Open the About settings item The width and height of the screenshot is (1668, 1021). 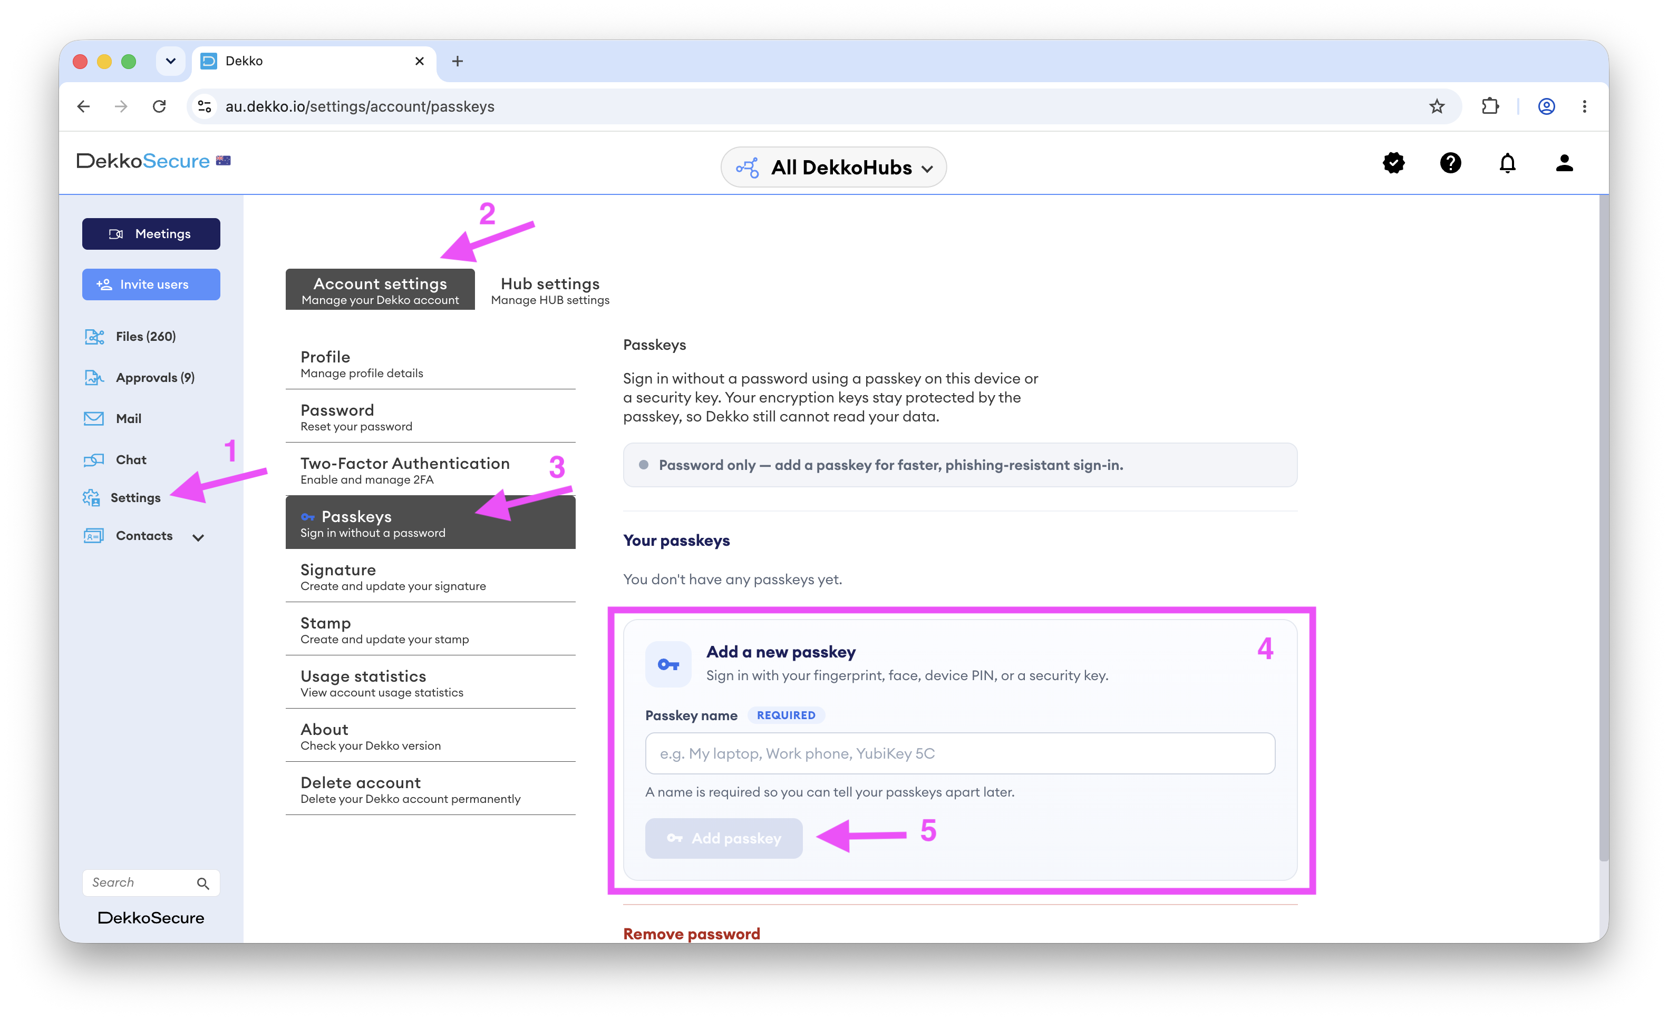431,736
